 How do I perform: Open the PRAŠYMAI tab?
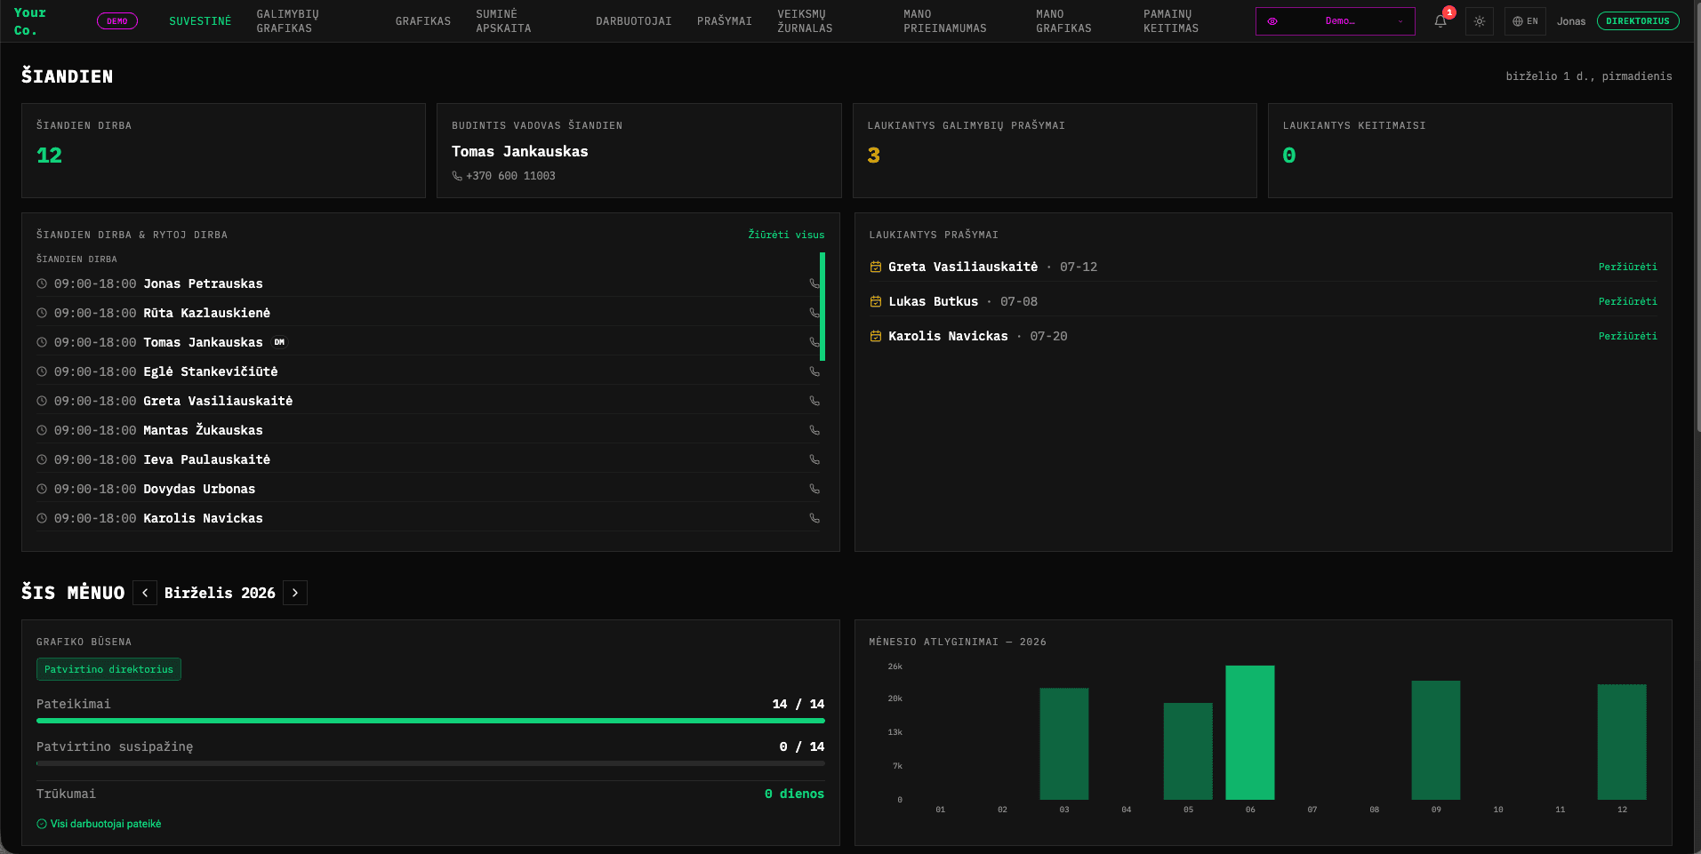point(725,21)
